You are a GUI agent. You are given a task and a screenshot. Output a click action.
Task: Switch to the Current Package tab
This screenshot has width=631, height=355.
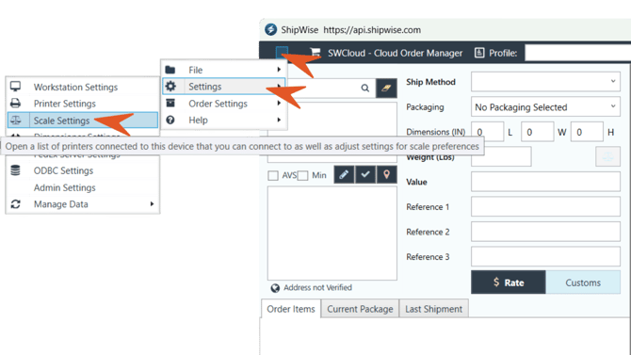pyautogui.click(x=360, y=309)
